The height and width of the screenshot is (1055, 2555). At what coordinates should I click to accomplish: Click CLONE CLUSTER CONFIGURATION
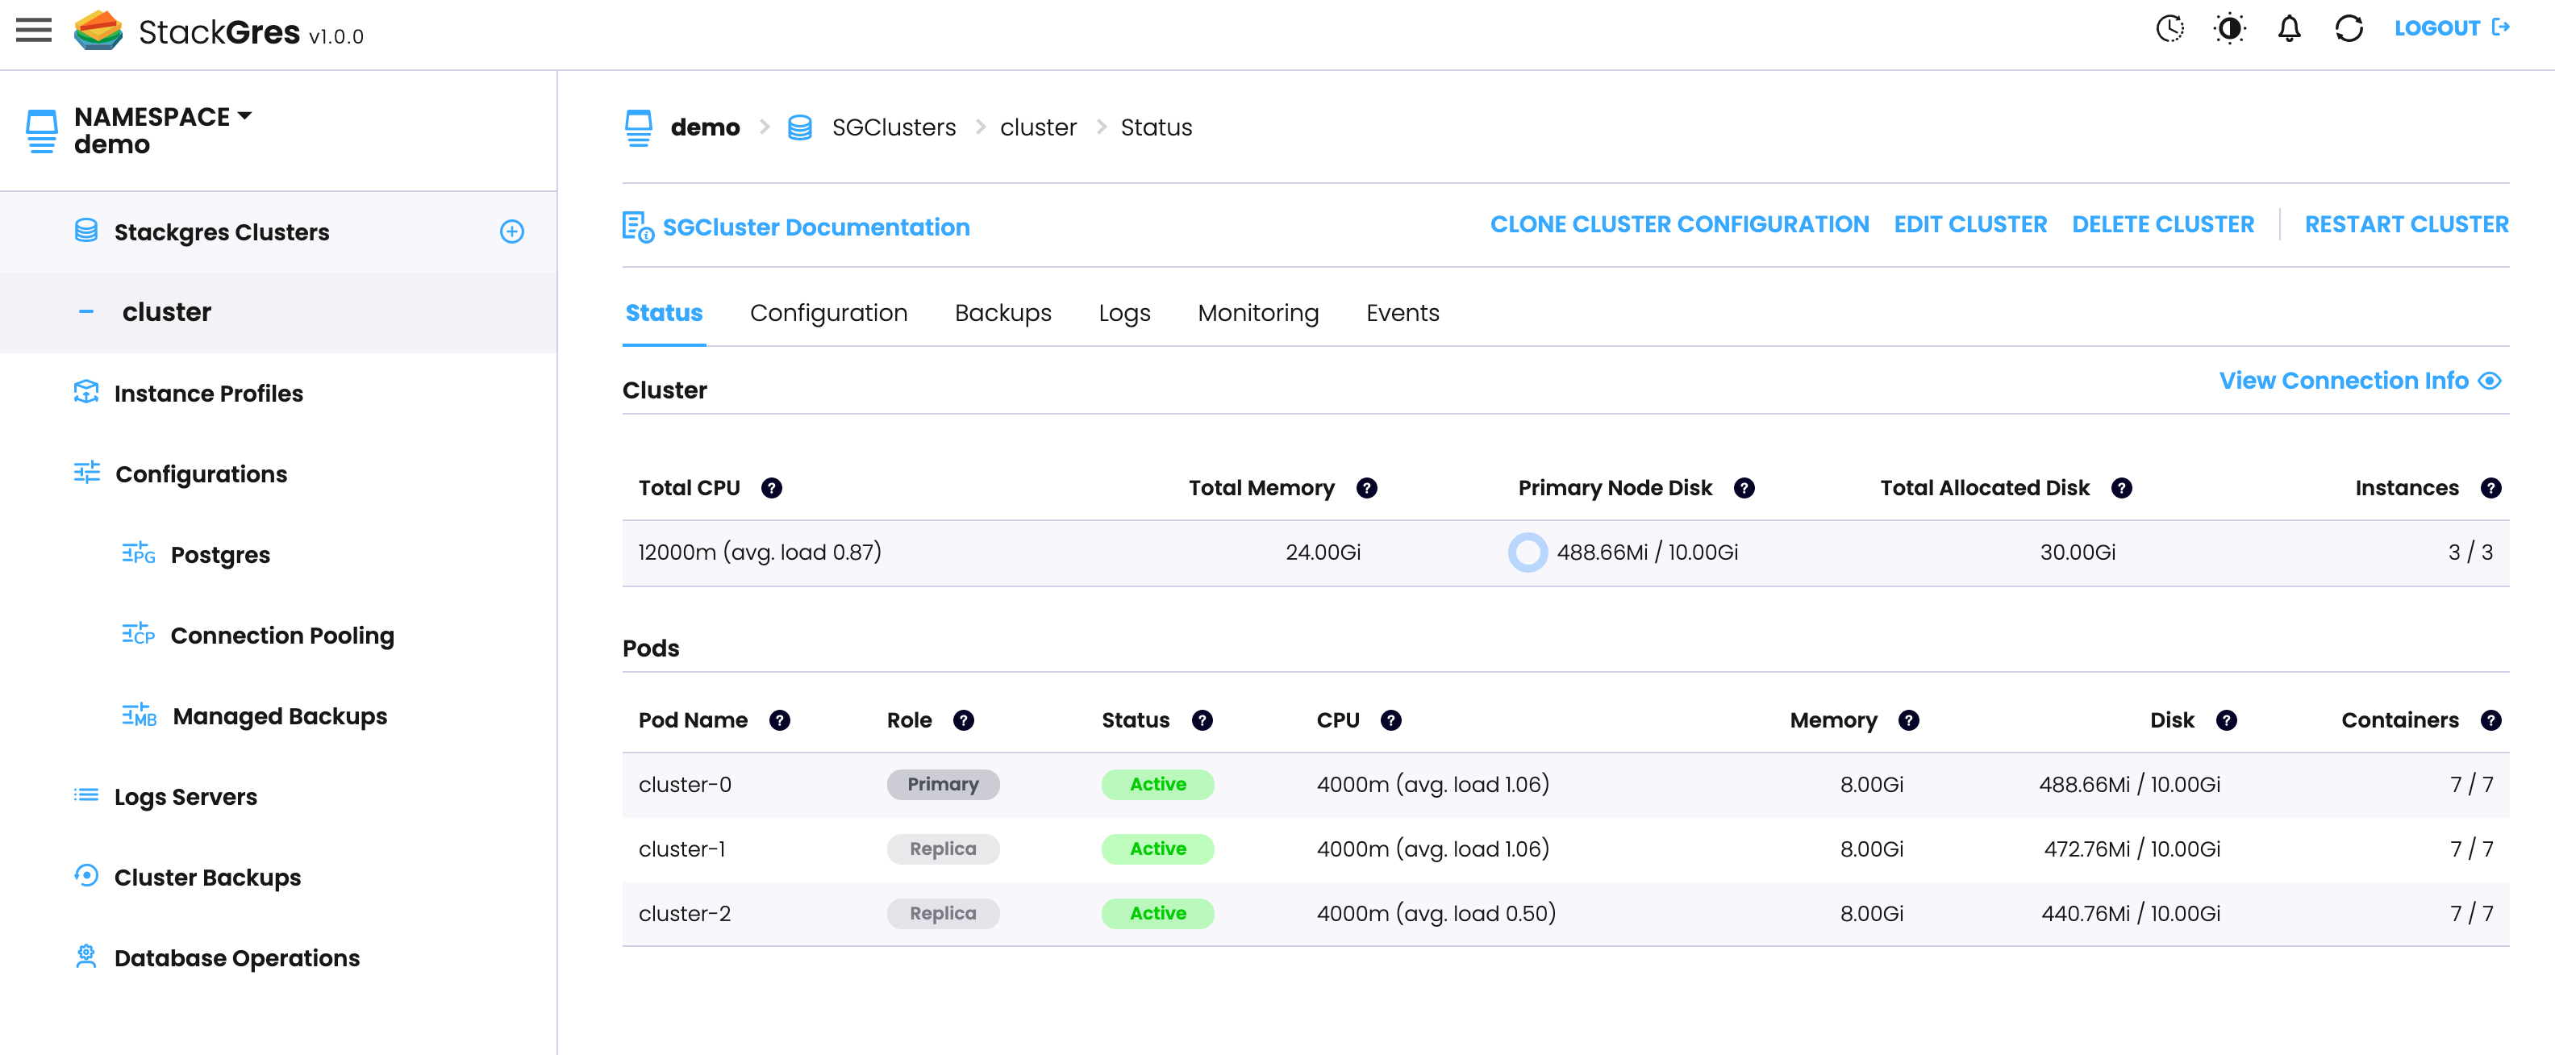(x=1679, y=225)
